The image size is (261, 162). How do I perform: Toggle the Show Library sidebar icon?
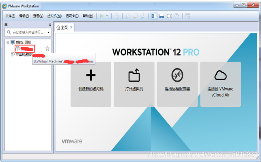[x=154, y=16]
